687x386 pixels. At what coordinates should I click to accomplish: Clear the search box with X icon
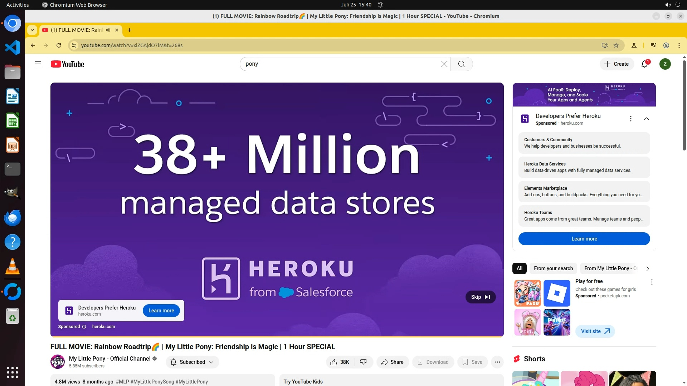(444, 64)
